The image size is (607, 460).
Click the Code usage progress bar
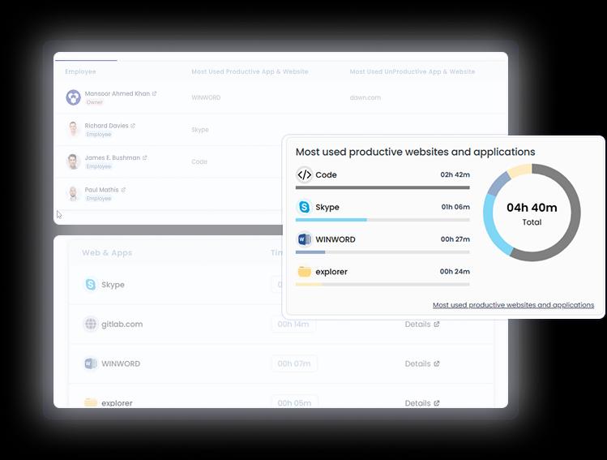click(x=382, y=187)
